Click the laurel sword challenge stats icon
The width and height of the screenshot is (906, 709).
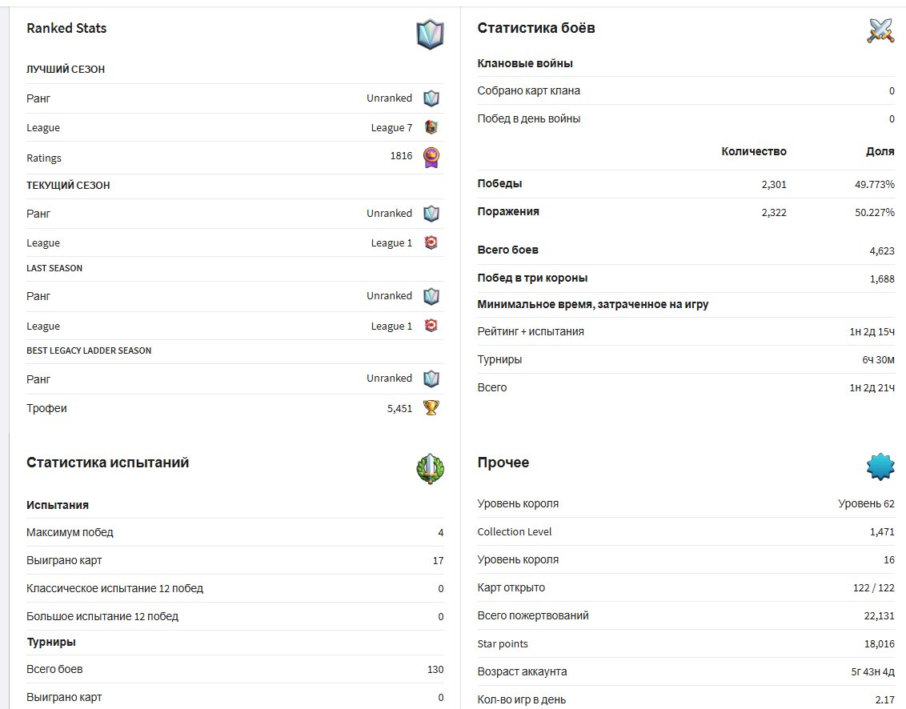point(430,469)
